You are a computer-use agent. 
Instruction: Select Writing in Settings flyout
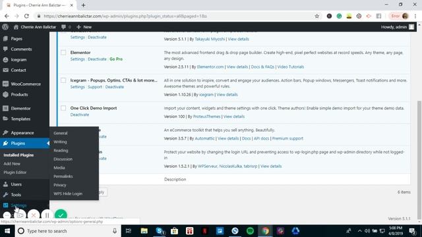tap(60, 142)
